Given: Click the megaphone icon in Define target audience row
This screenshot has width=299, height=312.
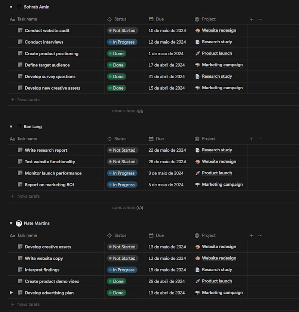Looking at the screenshot, I should click(x=197, y=65).
